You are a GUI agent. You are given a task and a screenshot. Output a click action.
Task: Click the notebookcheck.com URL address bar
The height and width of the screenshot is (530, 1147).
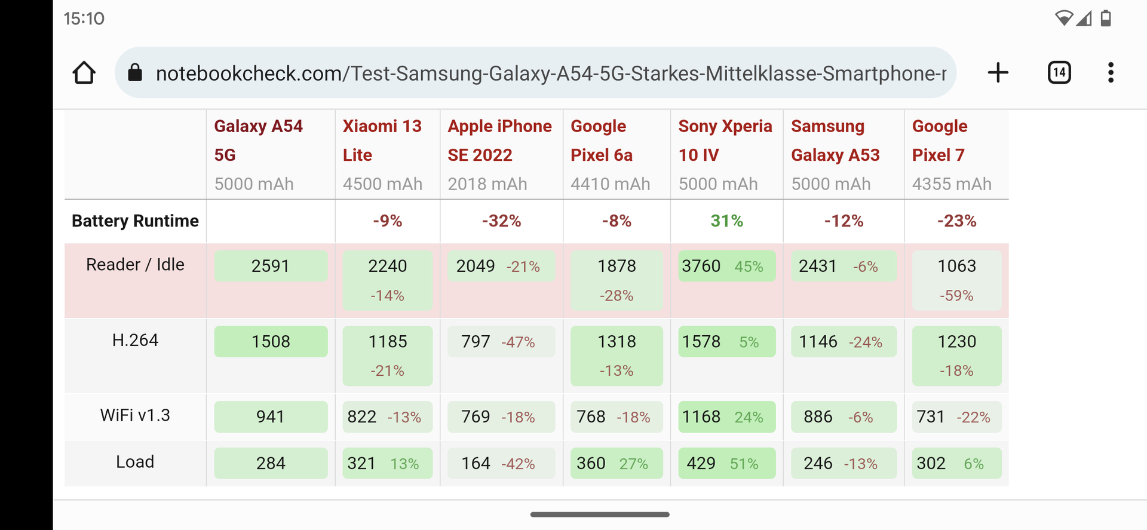[550, 73]
